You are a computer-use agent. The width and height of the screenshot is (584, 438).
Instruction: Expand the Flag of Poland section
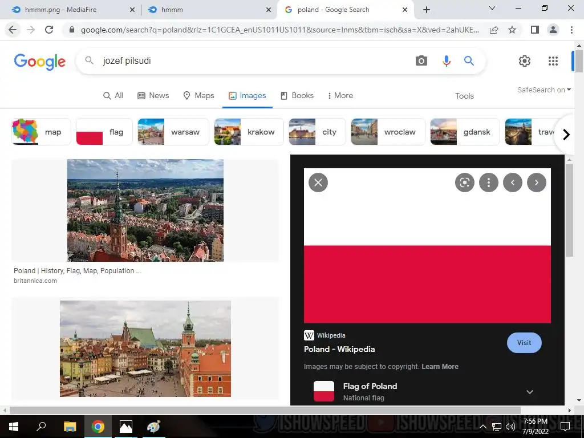tap(530, 392)
